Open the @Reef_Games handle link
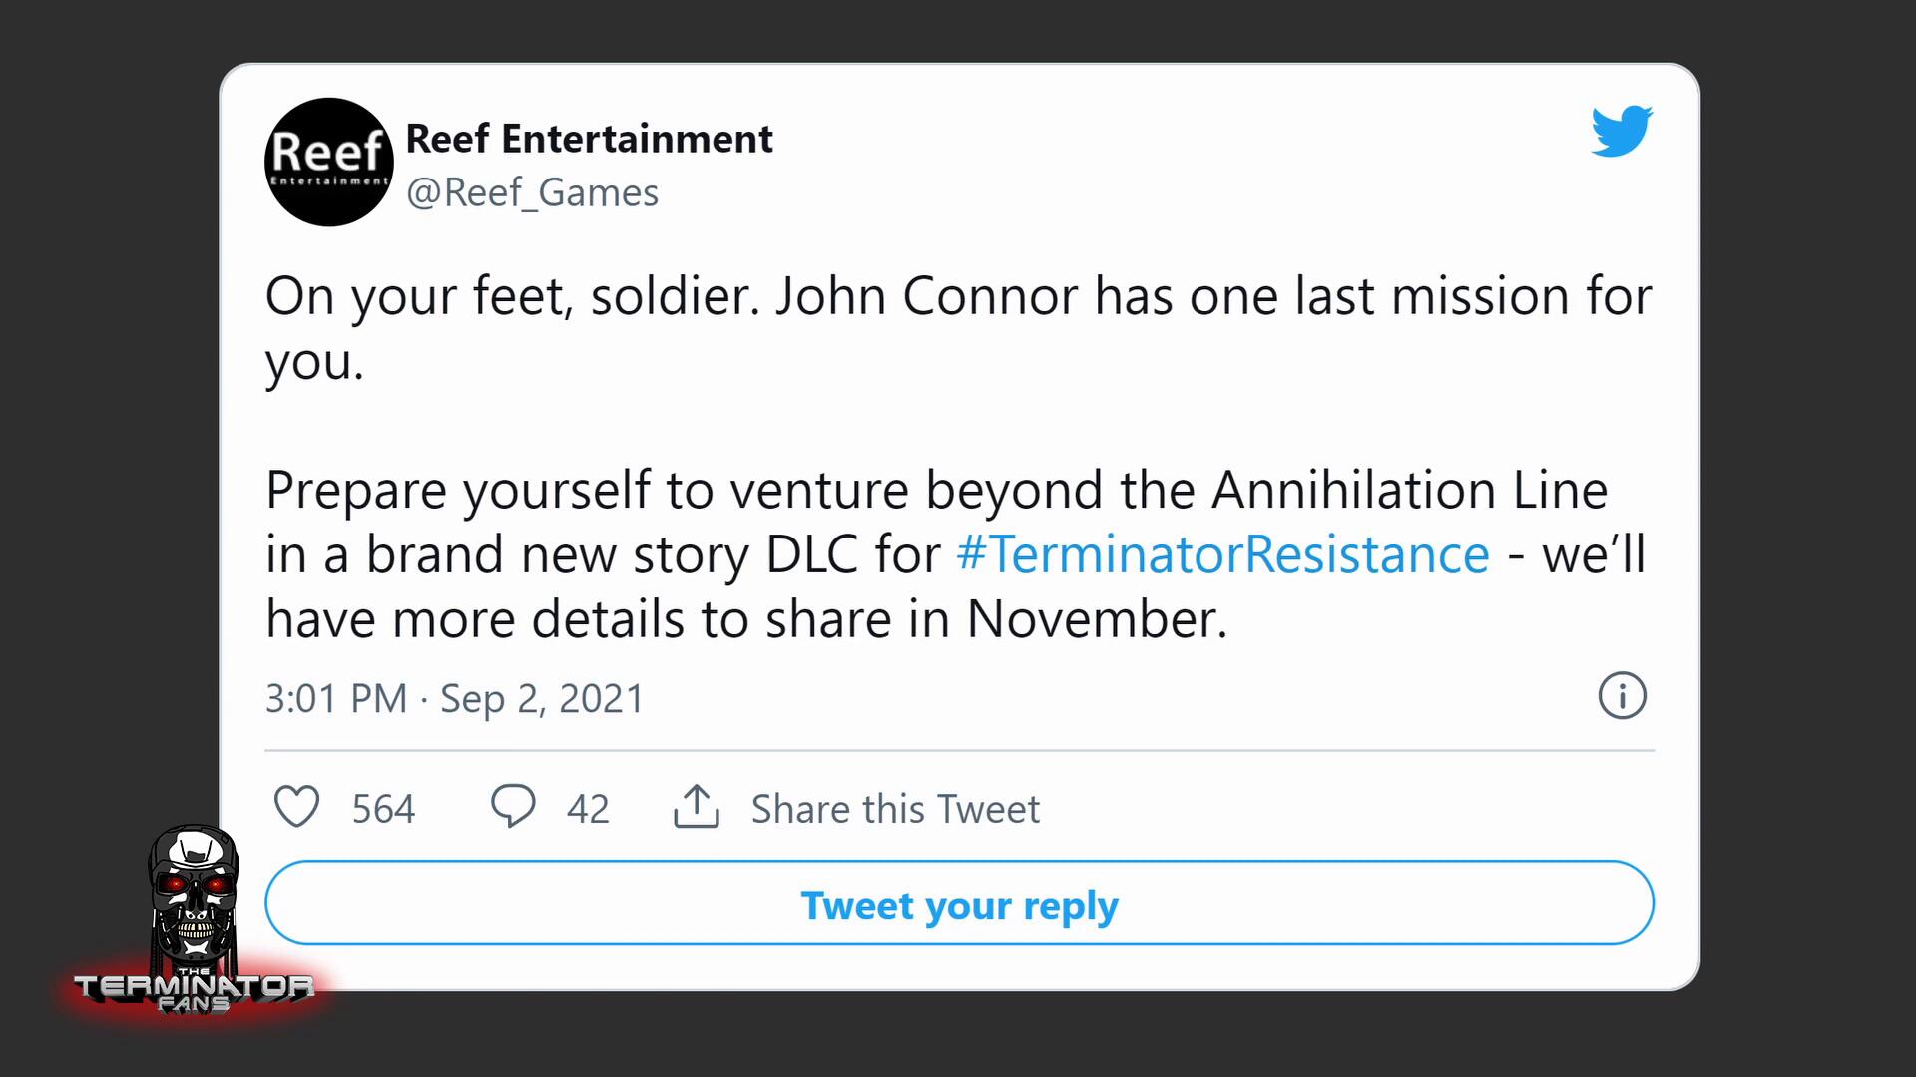This screenshot has width=1916, height=1077. 532,192
